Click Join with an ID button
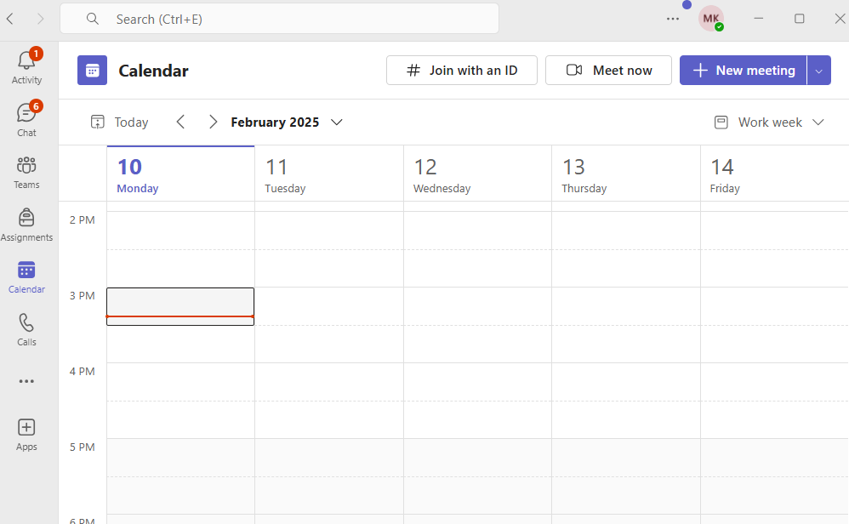 pyautogui.click(x=461, y=71)
